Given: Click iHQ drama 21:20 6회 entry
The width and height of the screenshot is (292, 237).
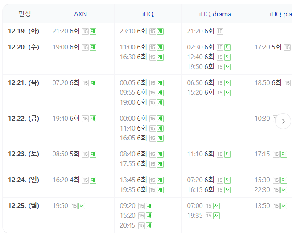Looking at the screenshot, I should pyautogui.click(x=205, y=31).
